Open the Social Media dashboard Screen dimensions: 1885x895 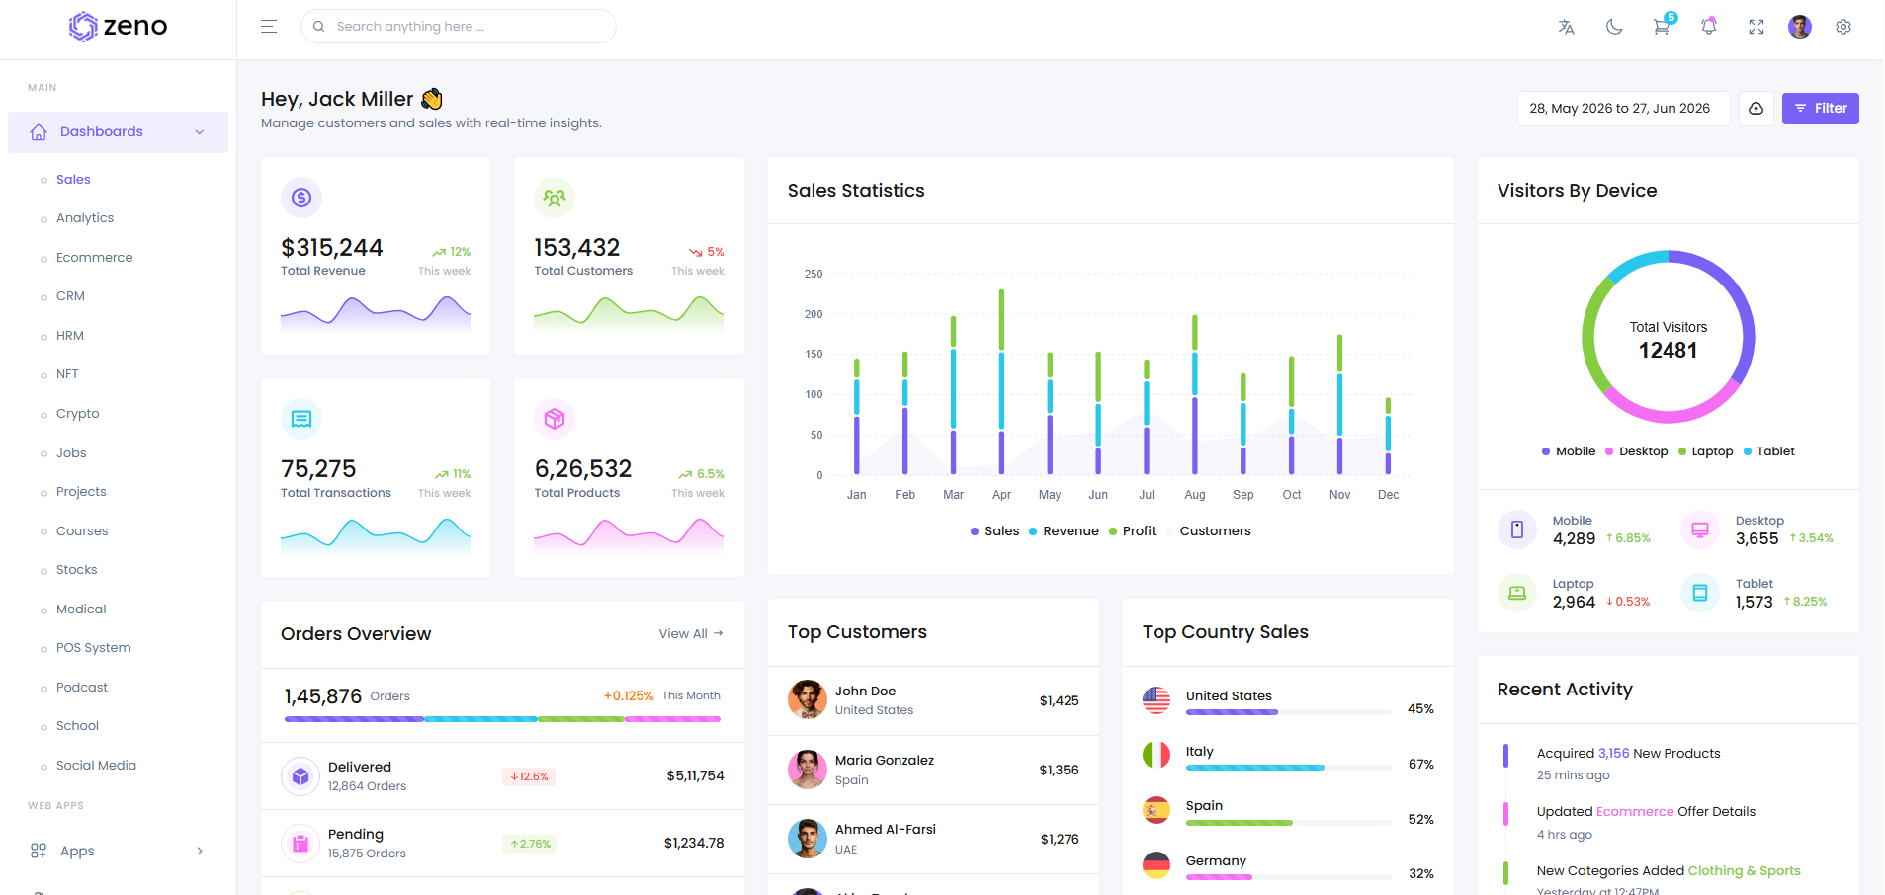[96, 766]
